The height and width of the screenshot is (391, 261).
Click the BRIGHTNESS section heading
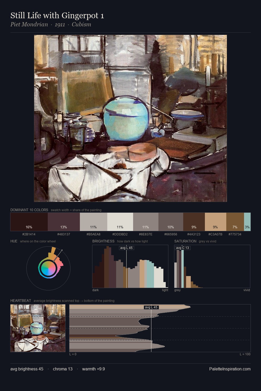click(103, 241)
